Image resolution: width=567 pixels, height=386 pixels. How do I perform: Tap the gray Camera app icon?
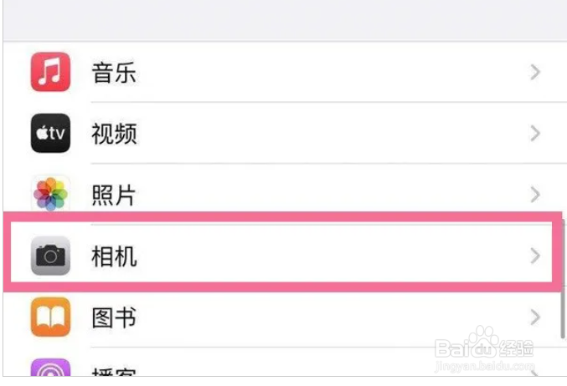click(x=50, y=256)
